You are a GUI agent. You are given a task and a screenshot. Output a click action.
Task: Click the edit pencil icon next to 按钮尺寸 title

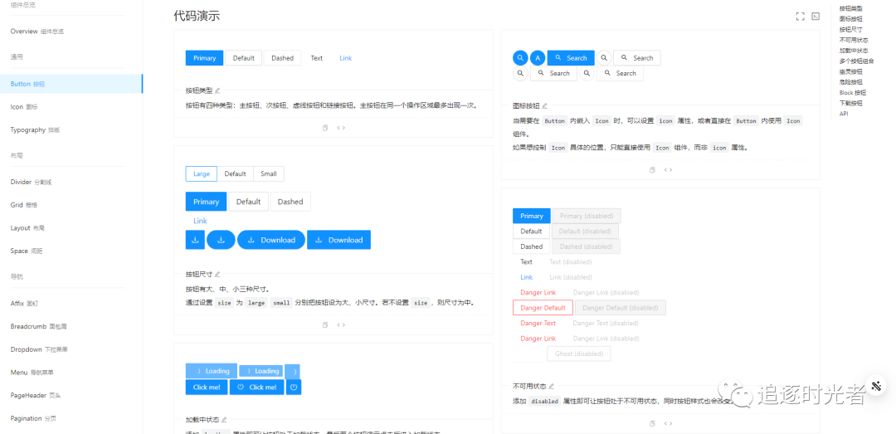pos(217,275)
